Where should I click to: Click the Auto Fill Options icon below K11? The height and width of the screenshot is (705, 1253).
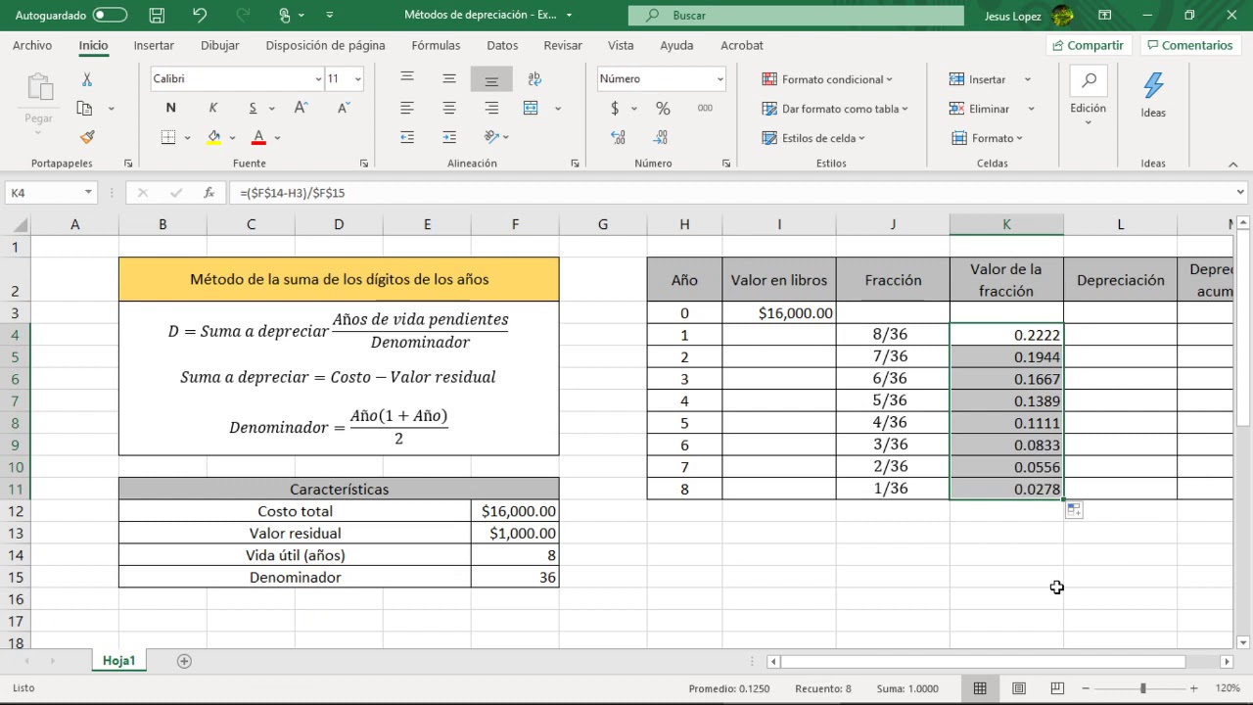click(1074, 509)
